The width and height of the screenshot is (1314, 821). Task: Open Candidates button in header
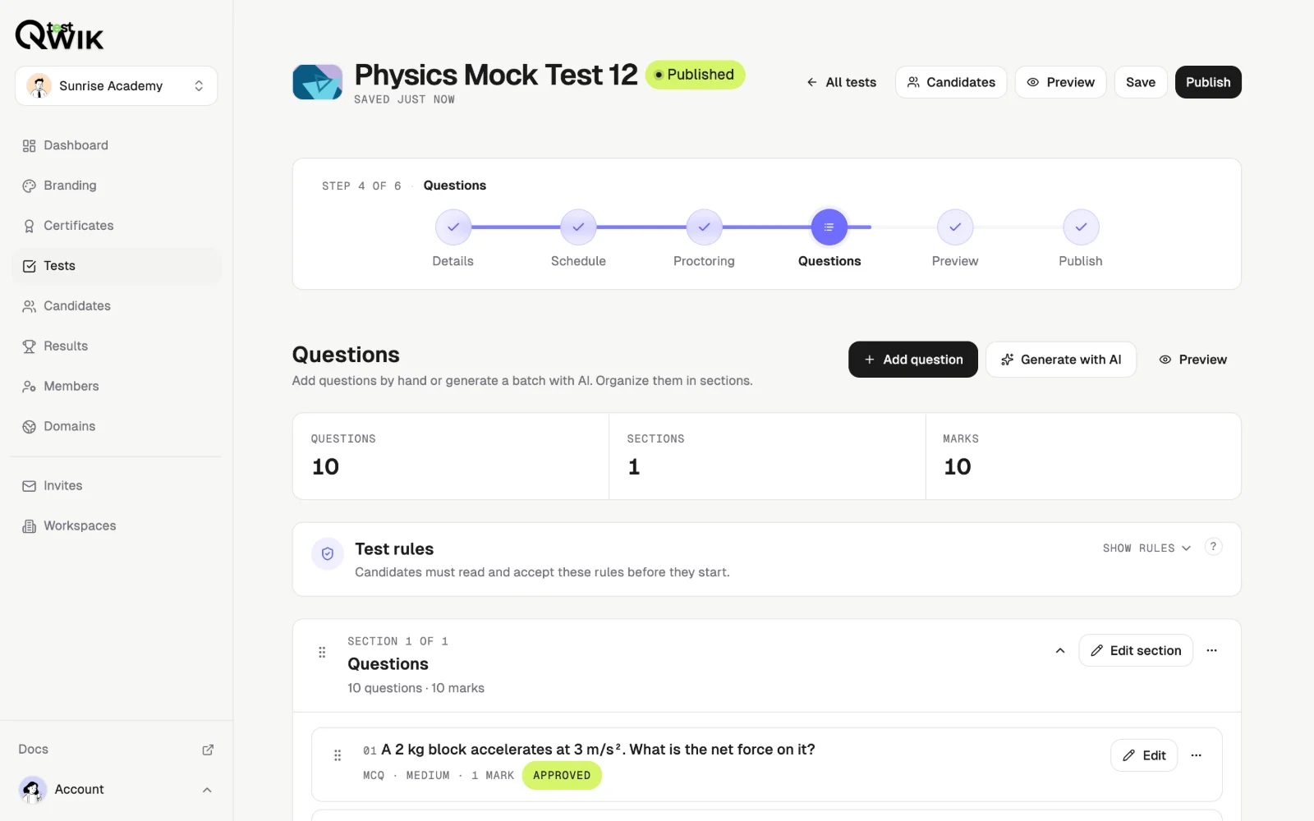pyautogui.click(x=951, y=82)
